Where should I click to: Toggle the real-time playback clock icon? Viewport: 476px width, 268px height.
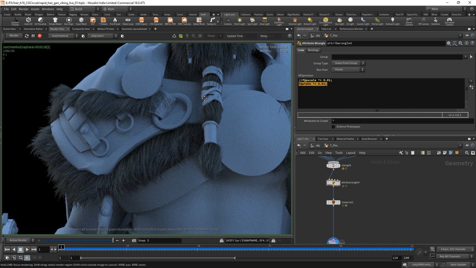click(x=27, y=258)
